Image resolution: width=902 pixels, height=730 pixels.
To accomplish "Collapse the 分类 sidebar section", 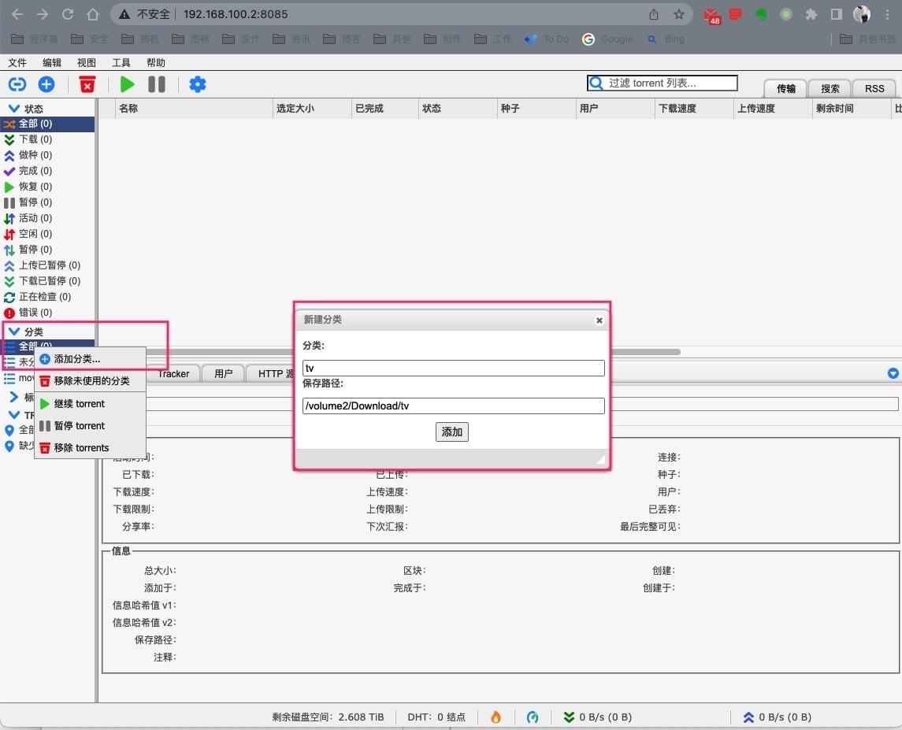I will (x=14, y=332).
